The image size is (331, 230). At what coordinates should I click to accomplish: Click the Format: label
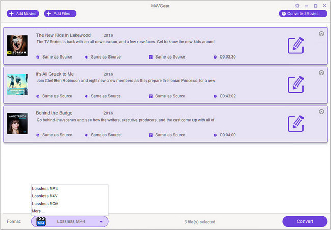click(x=14, y=221)
